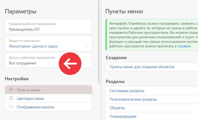Screen dimensions: 198x120
Task: Open the Объекты row
Action: tap(152, 108)
